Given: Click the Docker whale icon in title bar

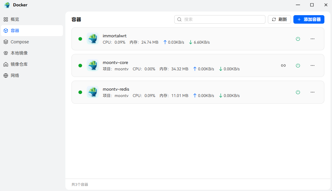Looking at the screenshot, I should click(x=7, y=5).
